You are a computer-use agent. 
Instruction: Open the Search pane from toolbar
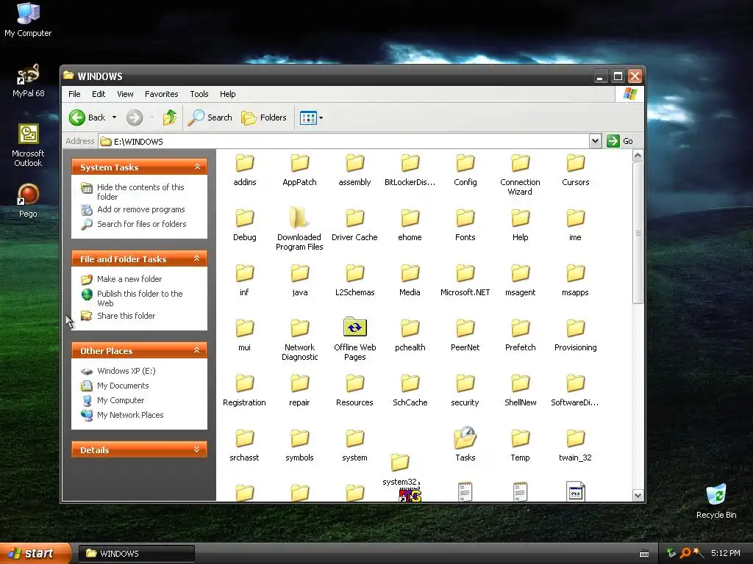(x=210, y=117)
